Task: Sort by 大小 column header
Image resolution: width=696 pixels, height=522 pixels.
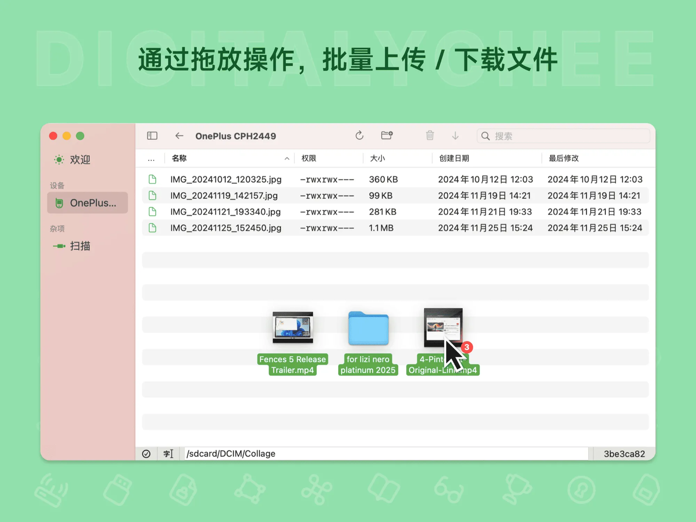Action: tap(378, 158)
